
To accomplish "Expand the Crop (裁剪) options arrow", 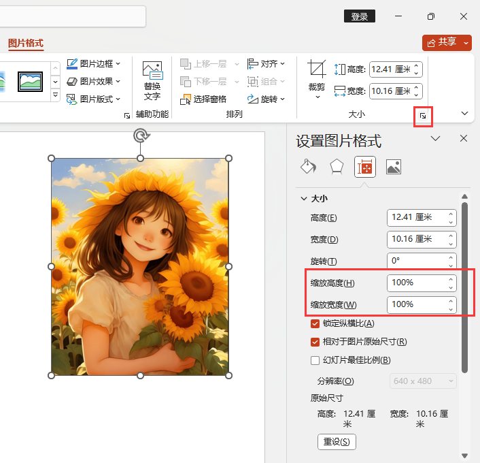I will click(318, 97).
